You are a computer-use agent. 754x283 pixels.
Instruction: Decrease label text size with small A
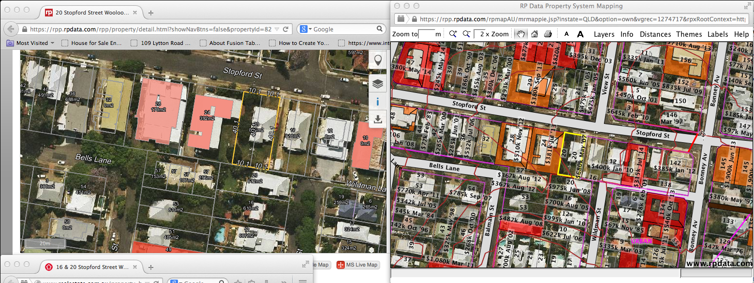566,34
